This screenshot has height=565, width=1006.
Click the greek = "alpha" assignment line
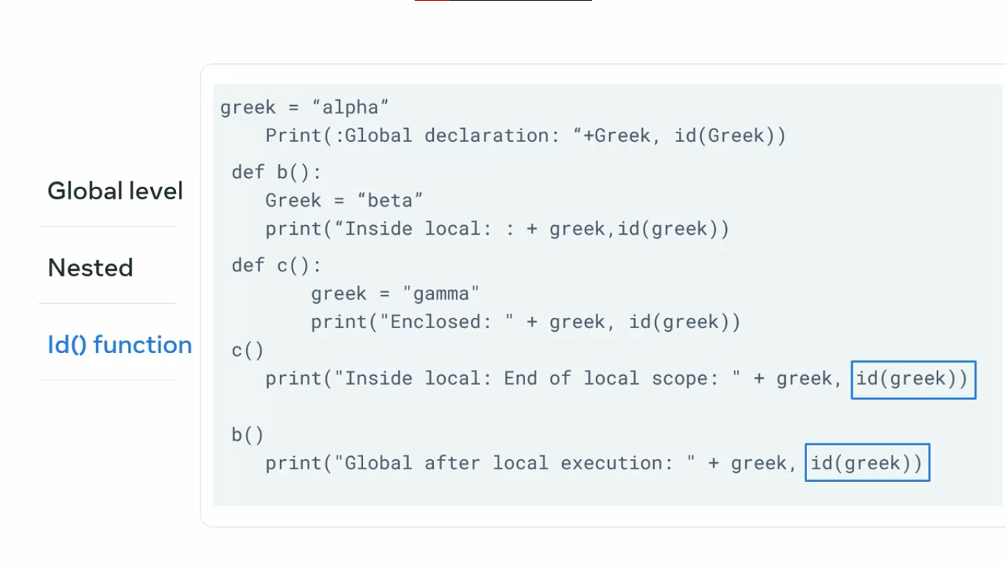click(x=304, y=107)
